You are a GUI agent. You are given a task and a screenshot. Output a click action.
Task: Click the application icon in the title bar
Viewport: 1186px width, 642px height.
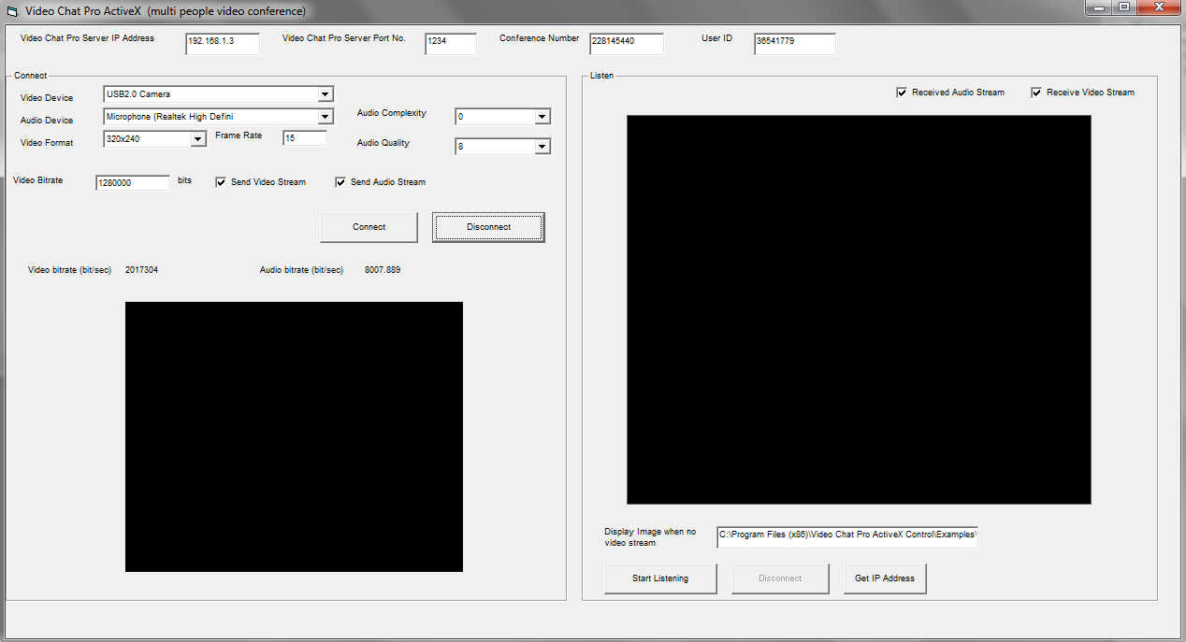(12, 11)
